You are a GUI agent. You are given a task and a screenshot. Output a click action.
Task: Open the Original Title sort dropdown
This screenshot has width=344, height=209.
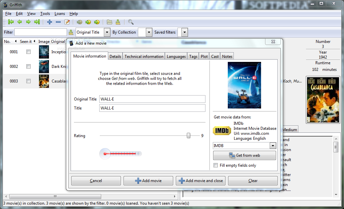coord(107,32)
